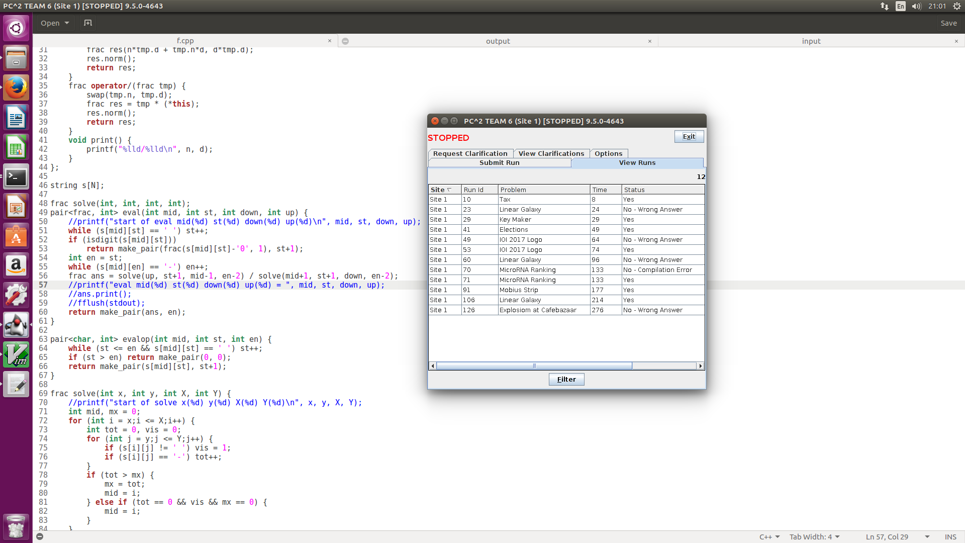Launch Vim from the dock
This screenshot has height=543, width=965.
(x=16, y=354)
